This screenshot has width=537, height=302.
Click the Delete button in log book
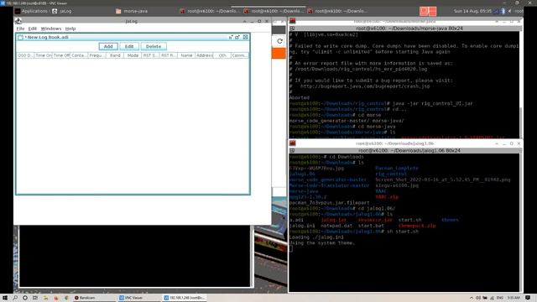click(154, 46)
